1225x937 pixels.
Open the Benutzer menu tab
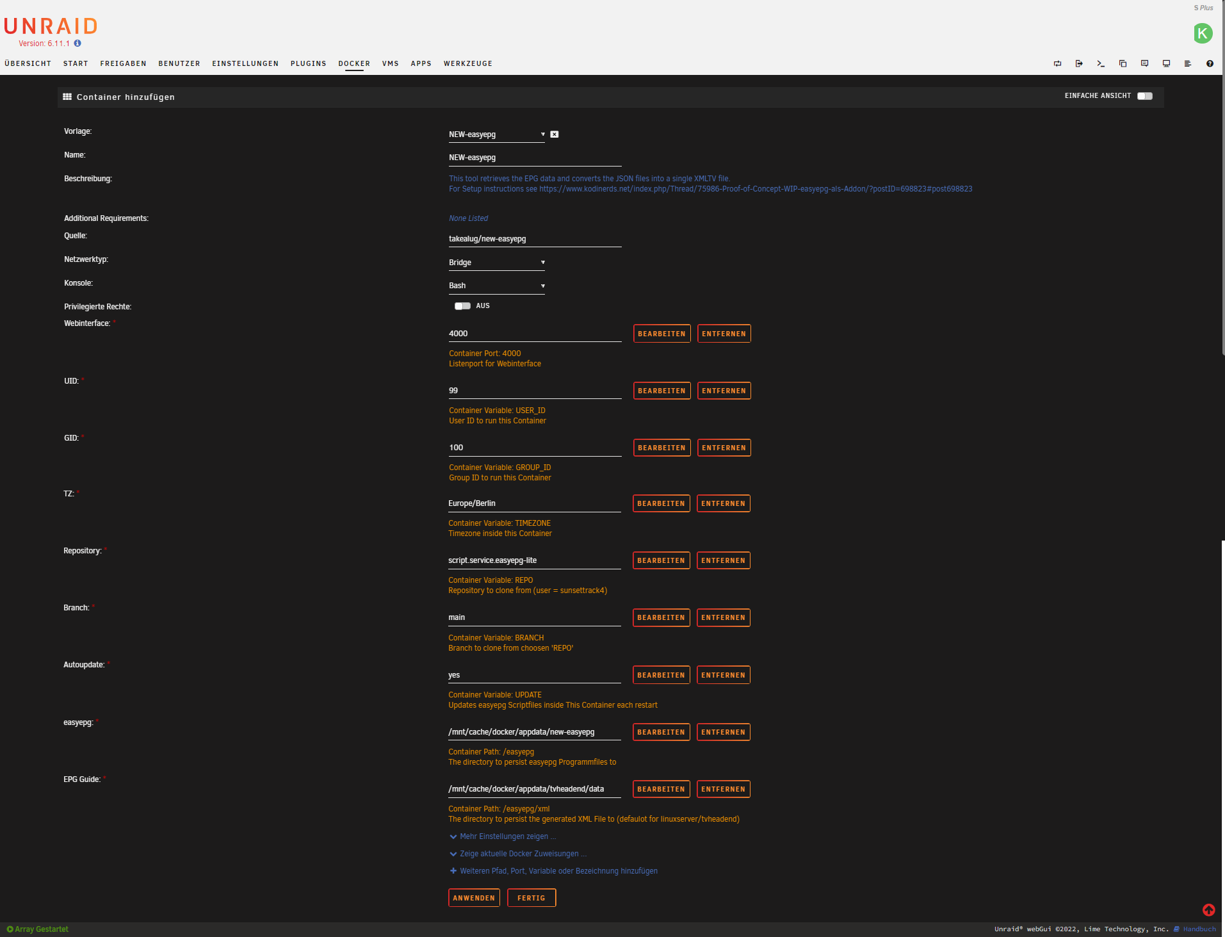click(179, 63)
